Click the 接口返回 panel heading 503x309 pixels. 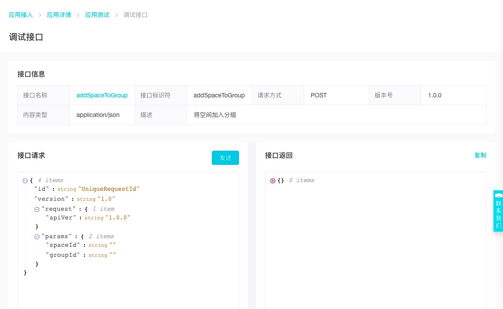(279, 155)
